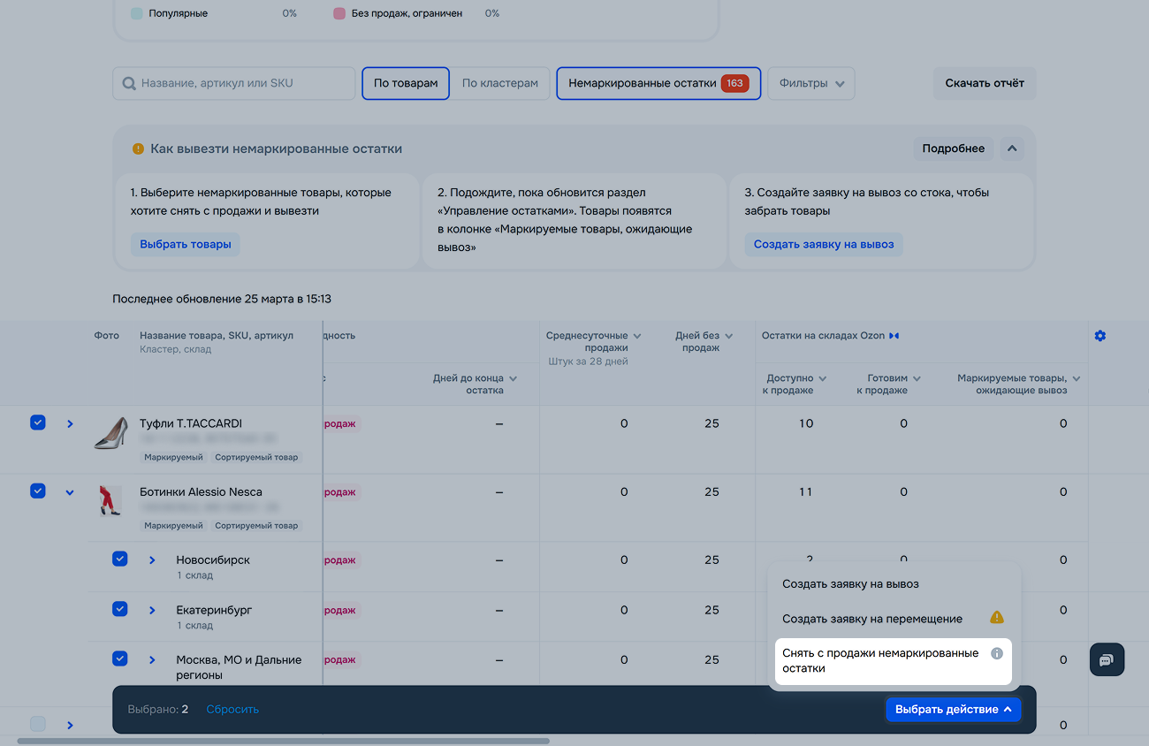Click warning icon next to transfer request
The width and height of the screenshot is (1149, 746).
pyautogui.click(x=996, y=618)
